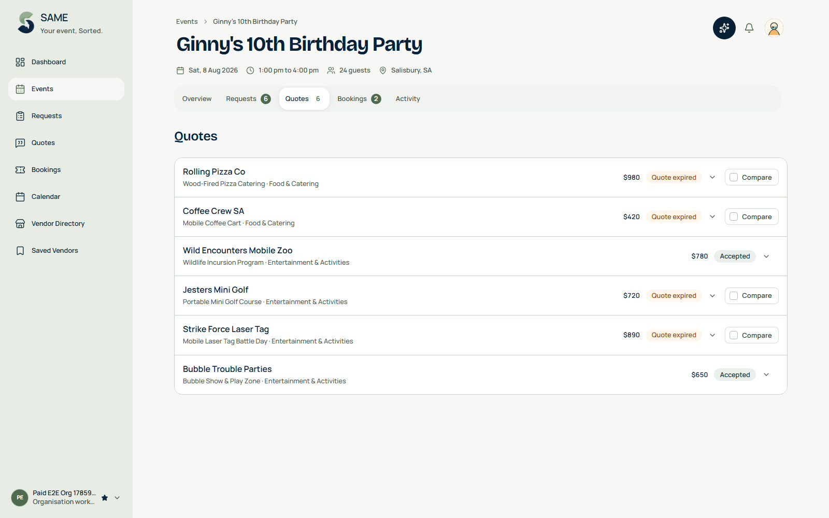
Task: Click the Quotes speech-bubble icon in sidebar
Action: click(x=20, y=143)
